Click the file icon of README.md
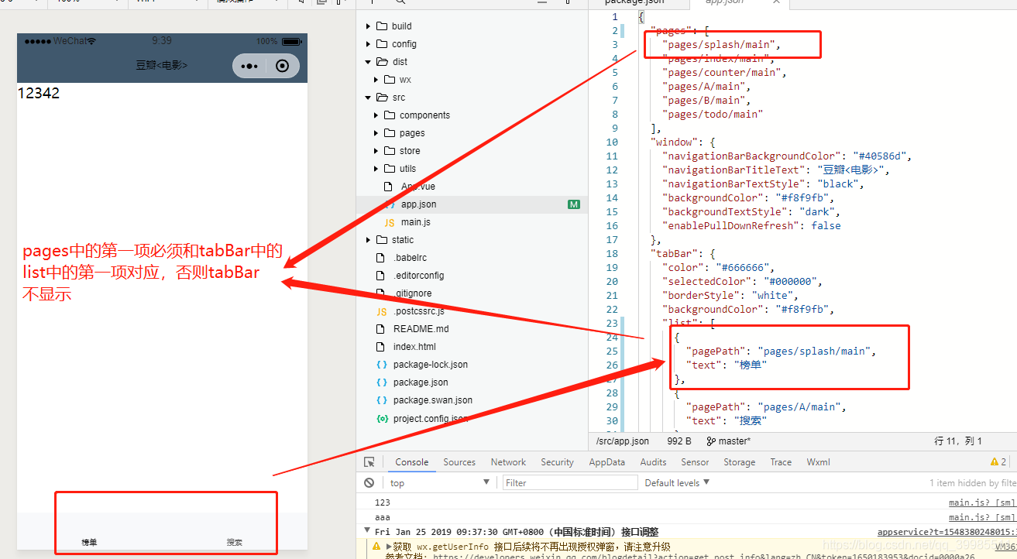 click(380, 329)
